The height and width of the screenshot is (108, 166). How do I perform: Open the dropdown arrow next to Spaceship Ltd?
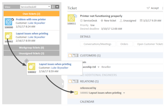(98, 67)
